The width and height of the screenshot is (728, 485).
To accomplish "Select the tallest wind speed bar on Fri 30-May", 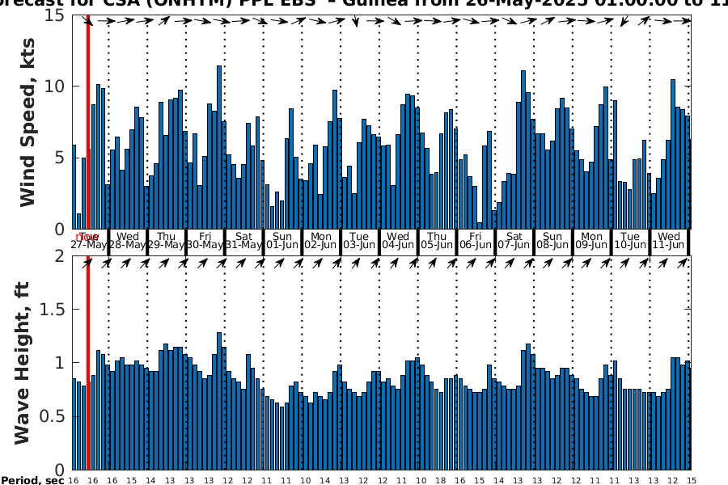I will click(219, 147).
